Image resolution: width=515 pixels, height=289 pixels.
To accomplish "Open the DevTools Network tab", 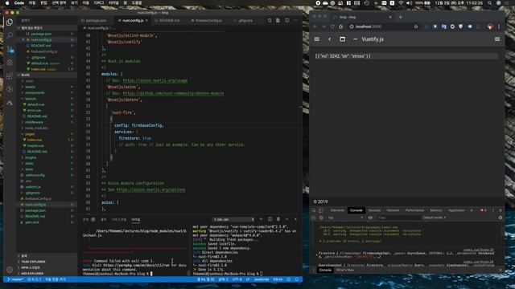I will [x=393, y=210].
